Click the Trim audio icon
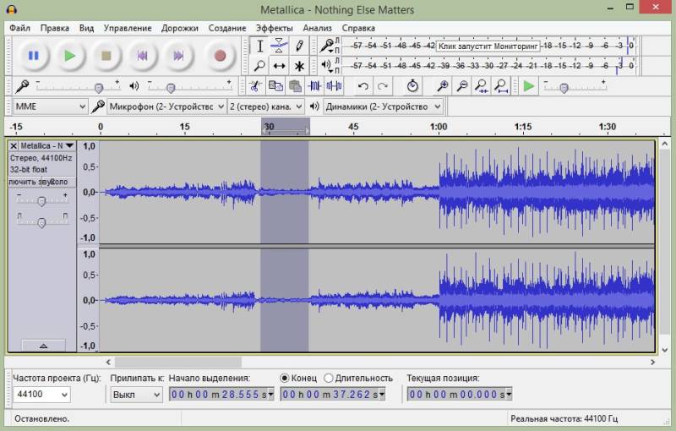This screenshot has width=676, height=431. (315, 85)
